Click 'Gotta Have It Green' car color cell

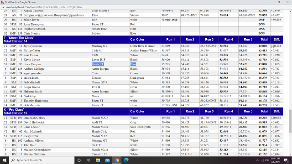[x=143, y=46]
